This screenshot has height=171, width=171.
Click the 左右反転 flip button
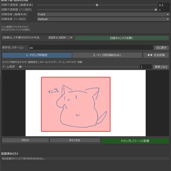(156, 55)
